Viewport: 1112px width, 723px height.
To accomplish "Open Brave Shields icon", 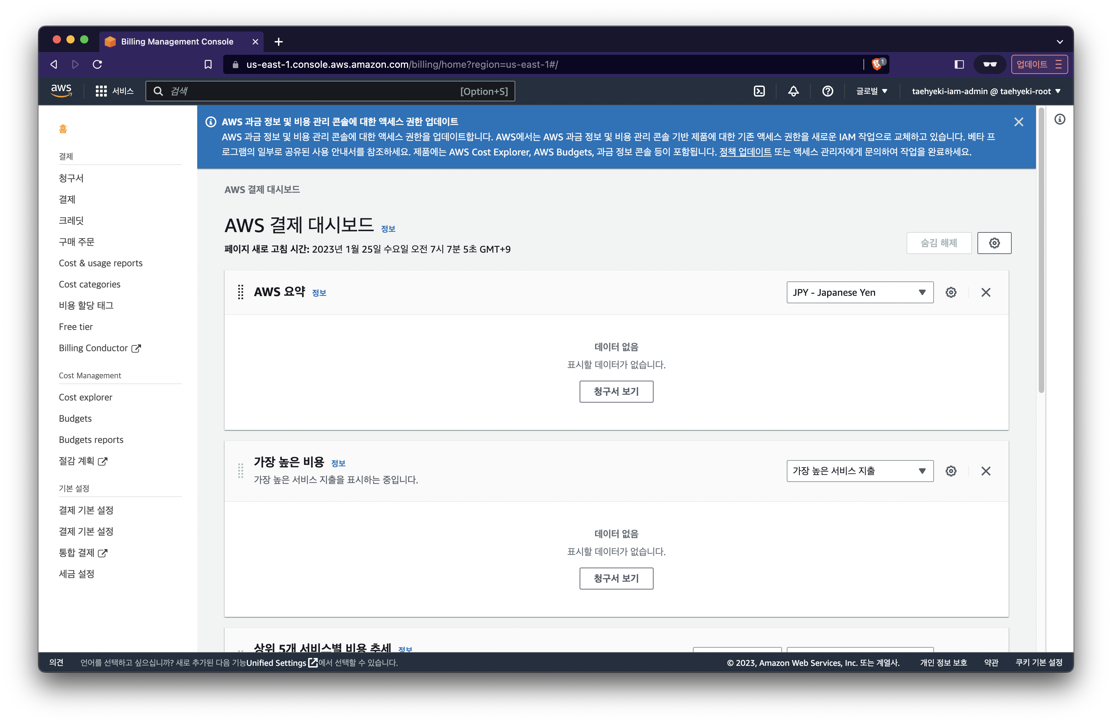I will click(x=878, y=64).
